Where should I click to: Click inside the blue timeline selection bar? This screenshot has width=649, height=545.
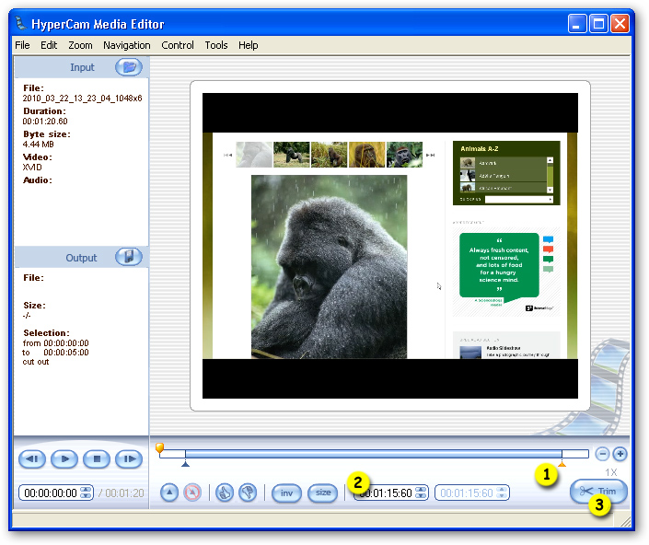(374, 455)
